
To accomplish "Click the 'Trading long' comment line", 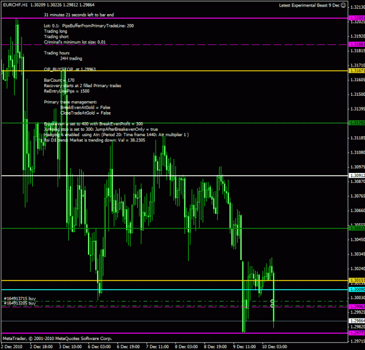I will [x=55, y=31].
